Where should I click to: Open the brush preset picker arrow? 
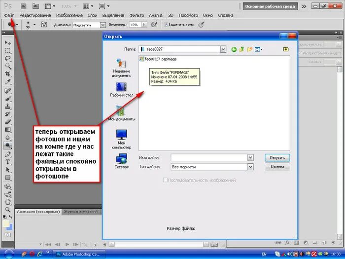pos(34,25)
